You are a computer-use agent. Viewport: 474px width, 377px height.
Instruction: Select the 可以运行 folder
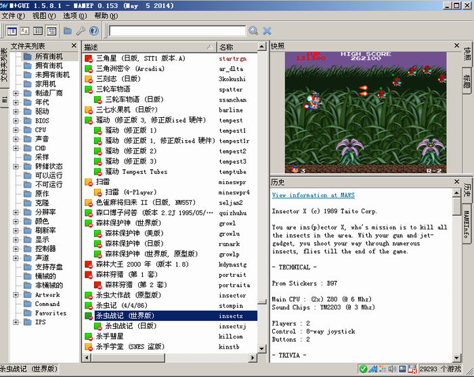point(49,175)
